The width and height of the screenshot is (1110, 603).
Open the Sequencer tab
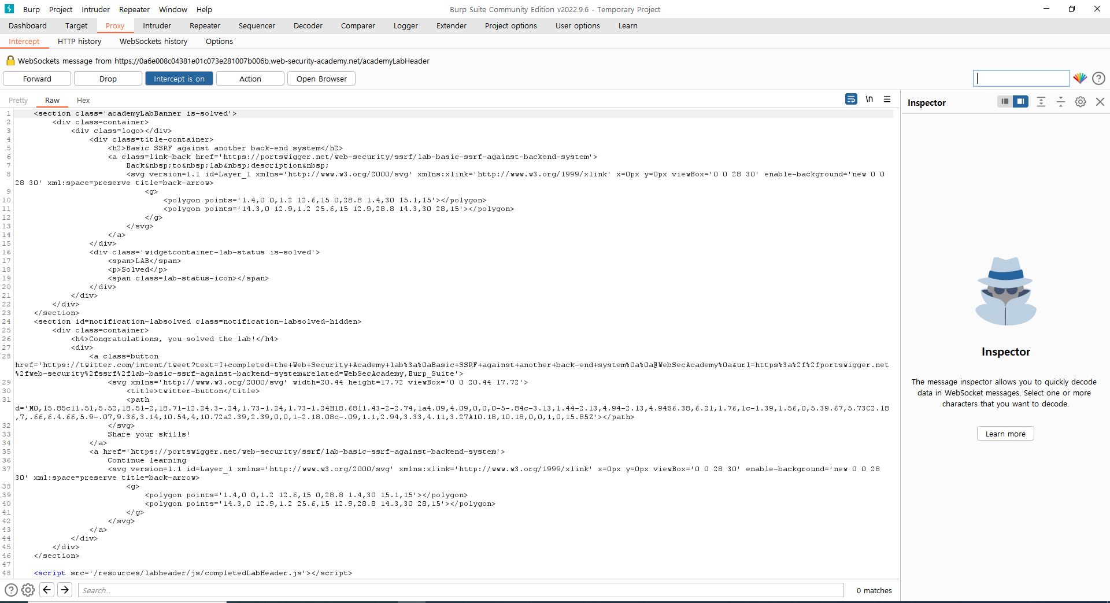(x=257, y=25)
